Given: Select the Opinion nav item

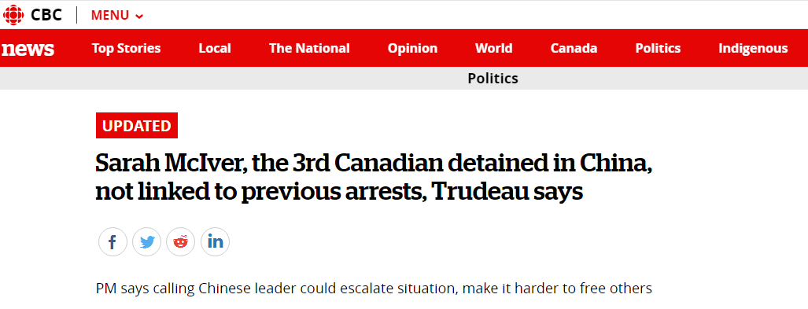Looking at the screenshot, I should point(412,49).
